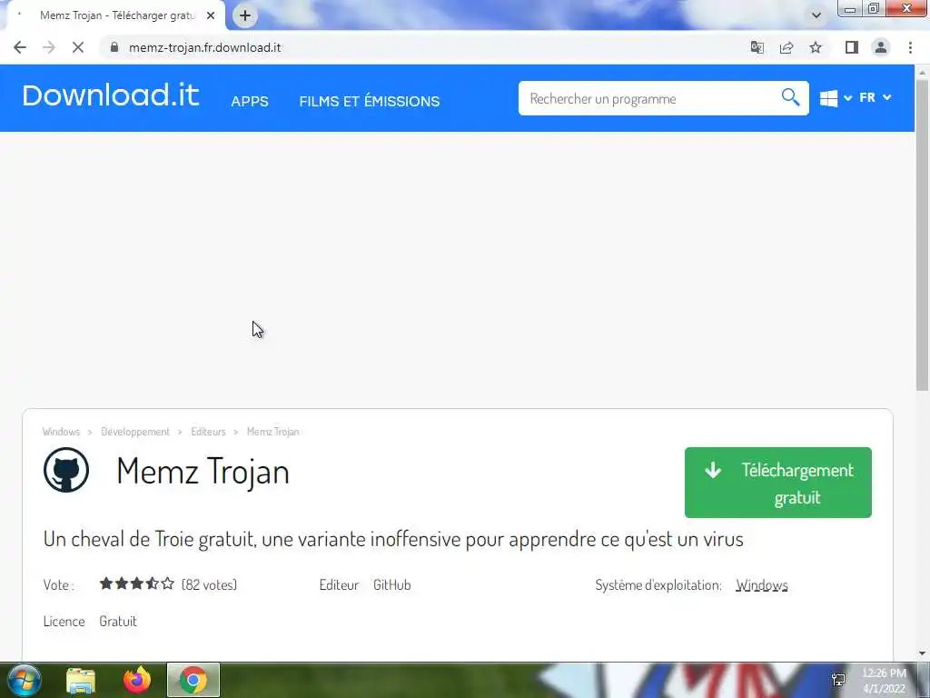Click the network tray icon
Image resolution: width=930 pixels, height=698 pixels.
pos(838,680)
